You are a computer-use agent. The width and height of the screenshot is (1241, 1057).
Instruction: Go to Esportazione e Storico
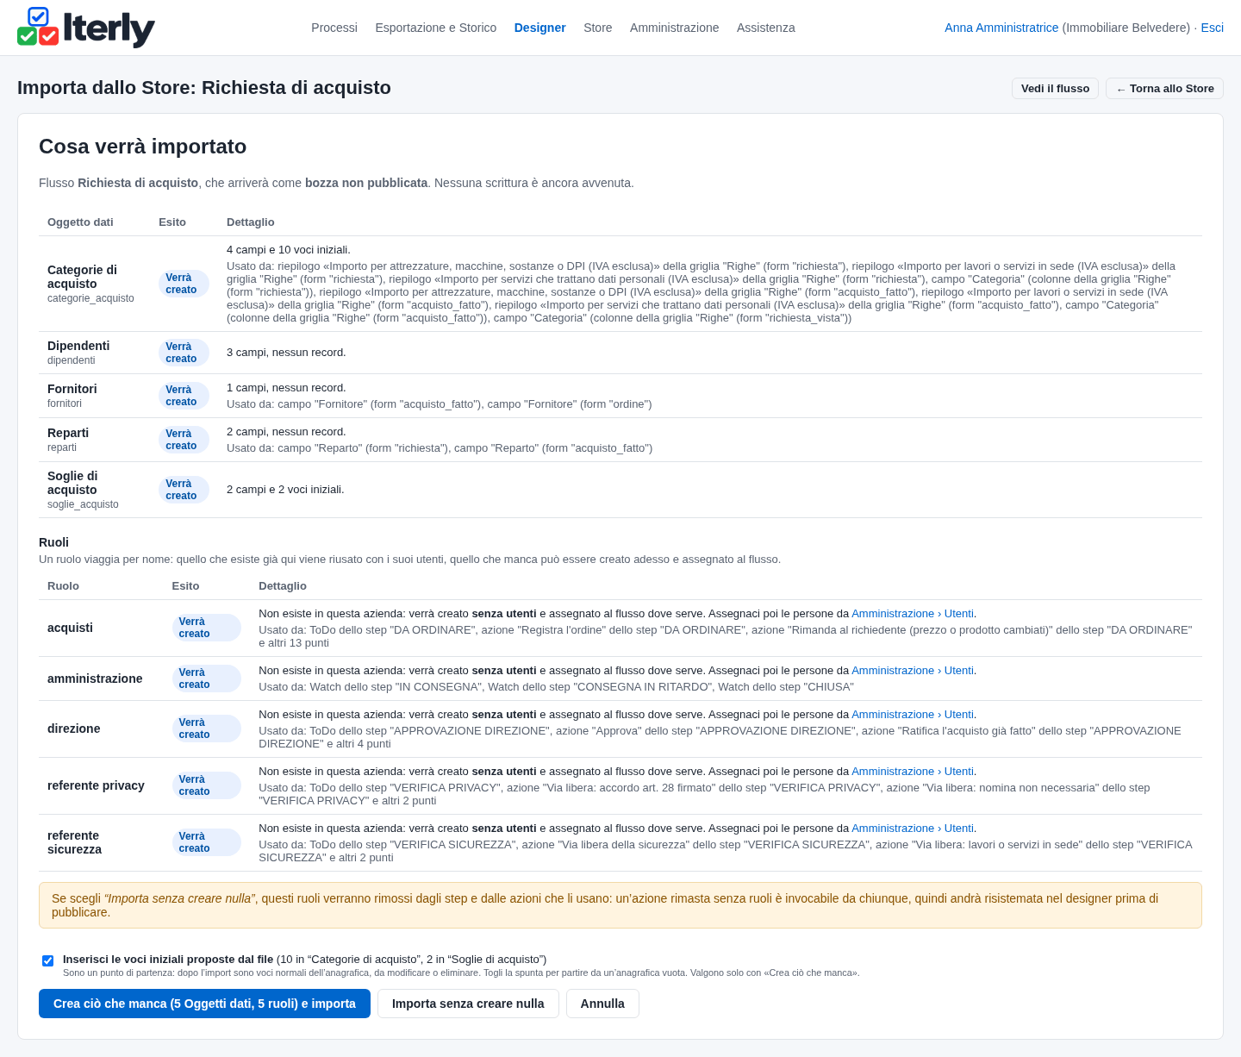(436, 28)
